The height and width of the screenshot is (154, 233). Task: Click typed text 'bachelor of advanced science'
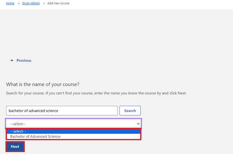coord(33,111)
